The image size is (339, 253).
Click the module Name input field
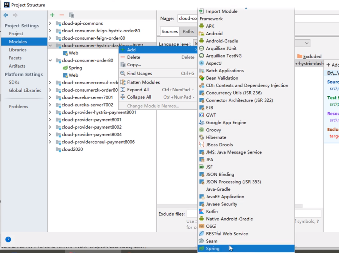187,18
